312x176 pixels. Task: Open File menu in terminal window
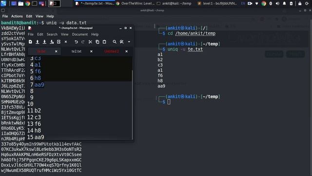(5, 16)
